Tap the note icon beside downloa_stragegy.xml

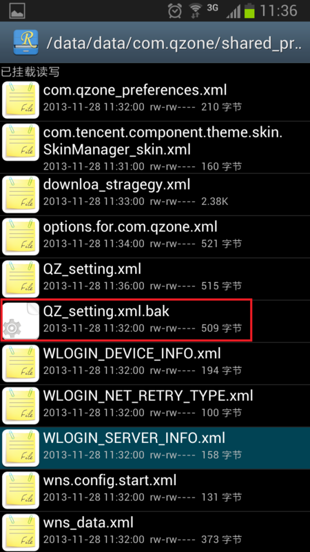[21, 195]
